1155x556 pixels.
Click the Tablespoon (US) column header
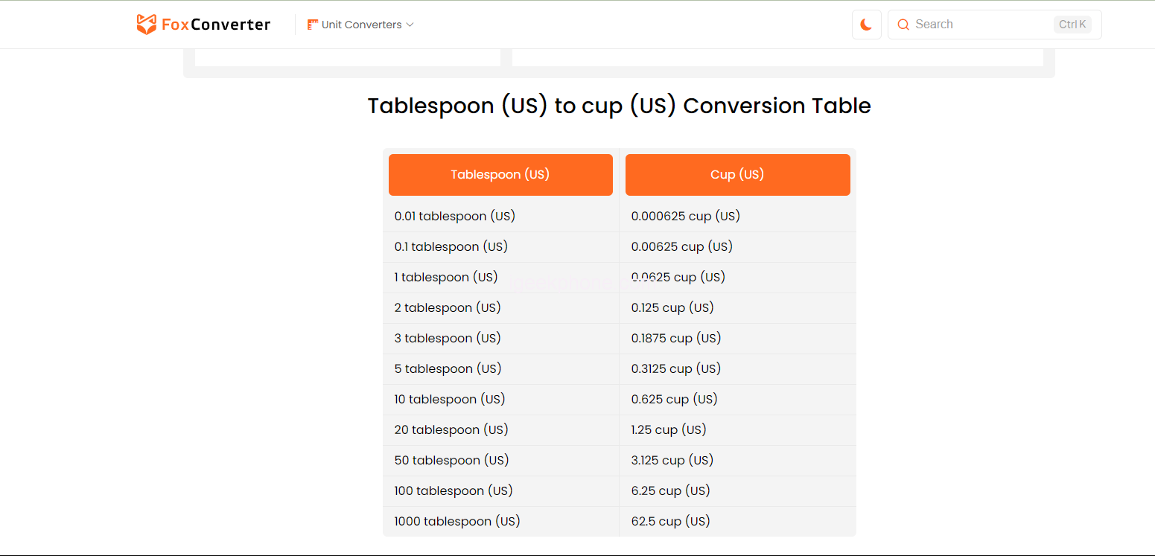[x=500, y=175]
